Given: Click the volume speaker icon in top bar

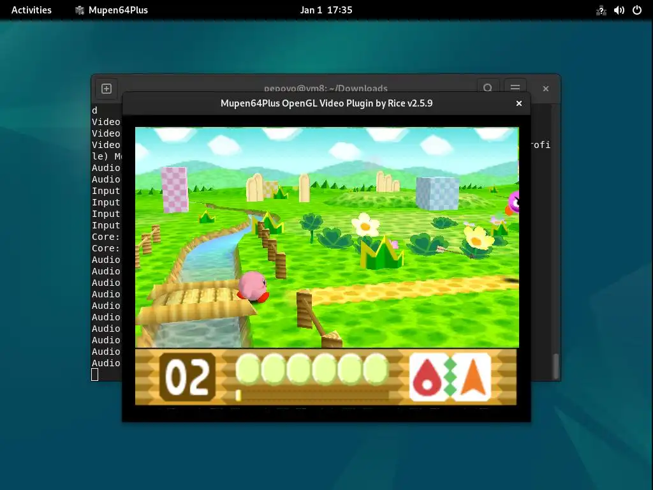Looking at the screenshot, I should click(x=619, y=10).
